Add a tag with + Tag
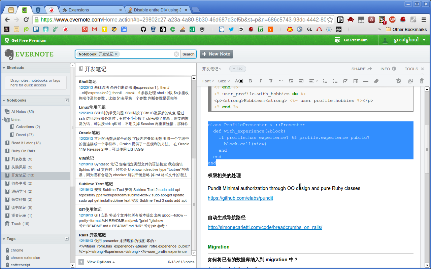Image resolution: width=431 pixels, height=269 pixels. [238, 69]
